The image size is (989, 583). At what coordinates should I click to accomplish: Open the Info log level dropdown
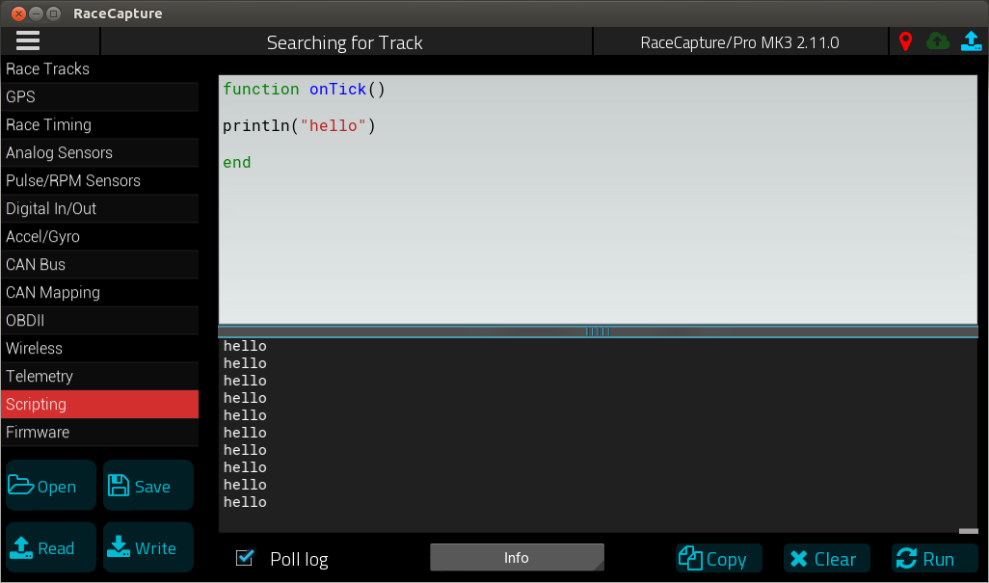[517, 558]
